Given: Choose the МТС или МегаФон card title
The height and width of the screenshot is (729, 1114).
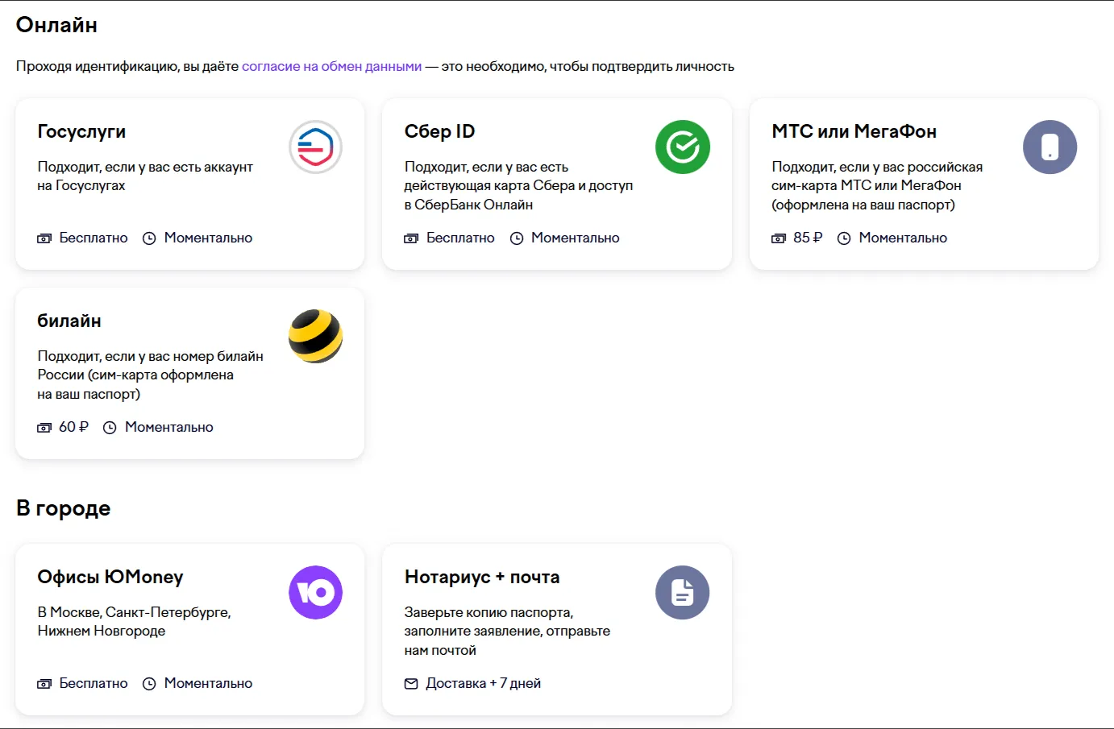Looking at the screenshot, I should coord(854,131).
